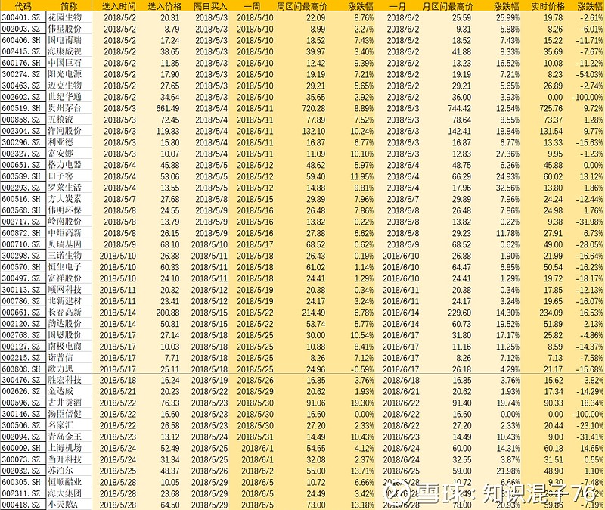Select the -0.59% weekly change cell
This screenshot has height=510, width=605.
[362, 369]
